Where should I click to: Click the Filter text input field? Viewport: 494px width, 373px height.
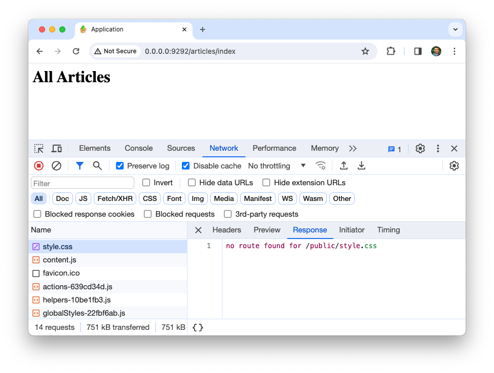tap(83, 183)
